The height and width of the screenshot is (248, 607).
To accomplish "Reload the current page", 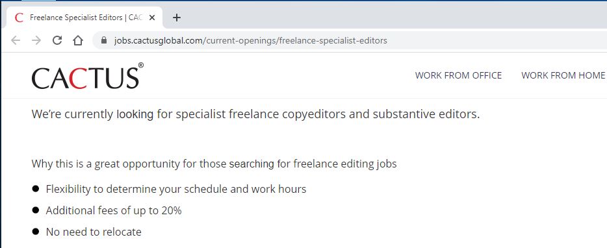I will (57, 40).
